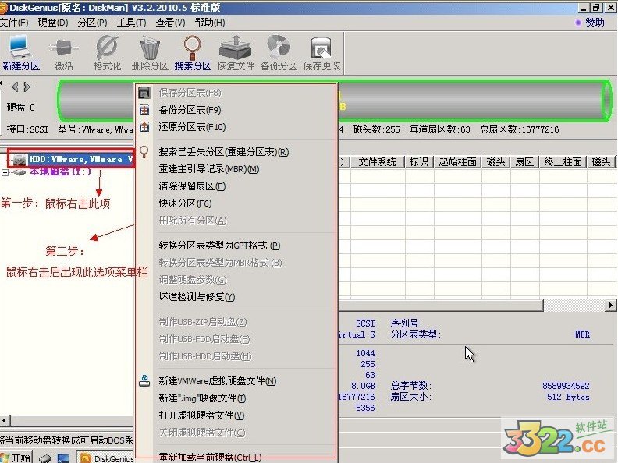Click the horizontal scrollbar track of partition table

[574, 305]
